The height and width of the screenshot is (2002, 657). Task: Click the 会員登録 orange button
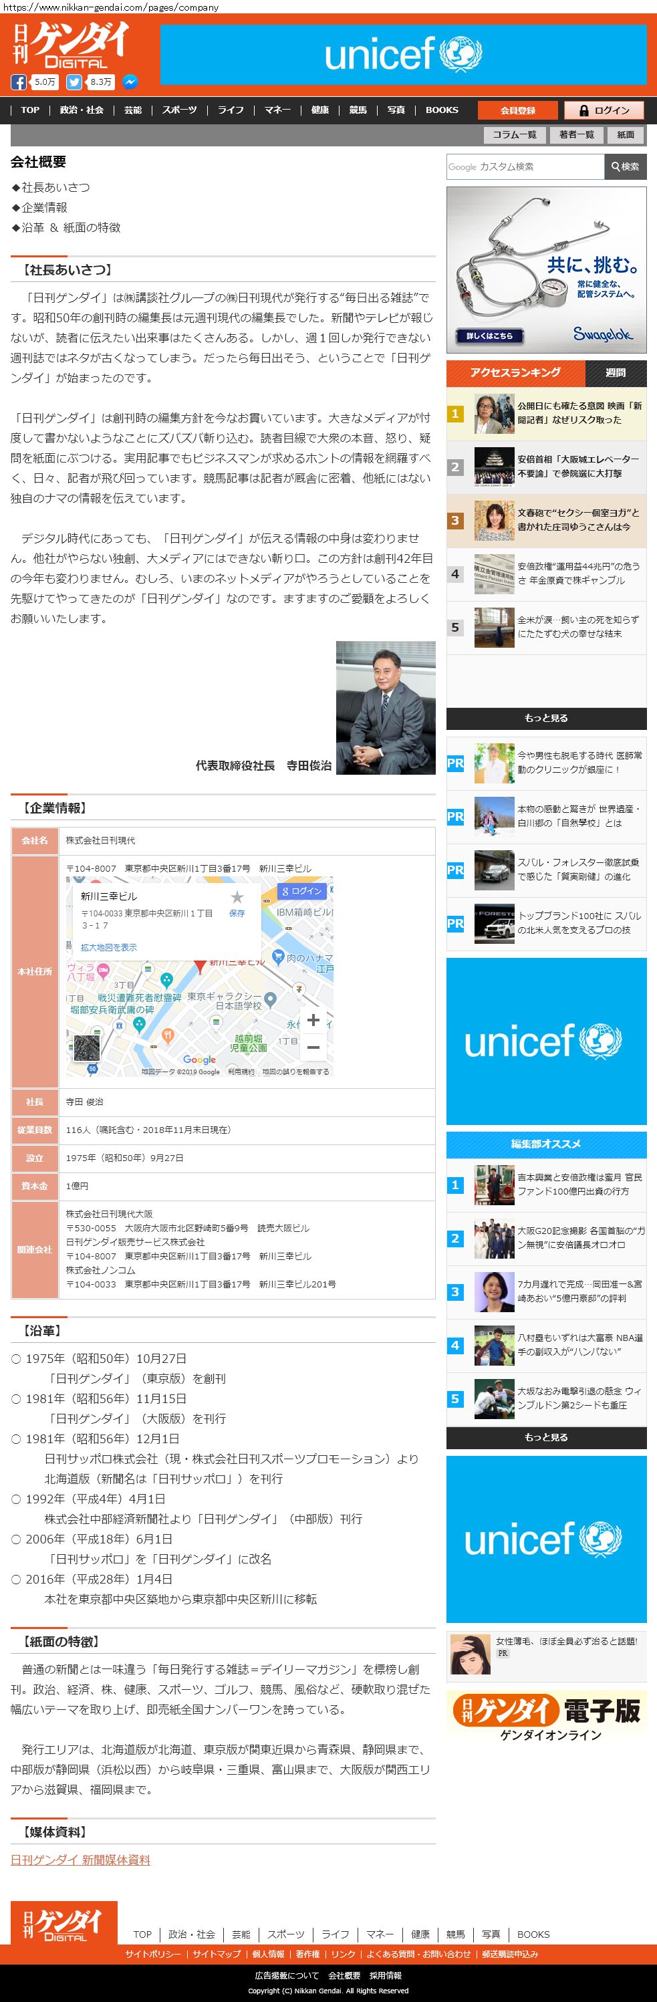point(518,110)
